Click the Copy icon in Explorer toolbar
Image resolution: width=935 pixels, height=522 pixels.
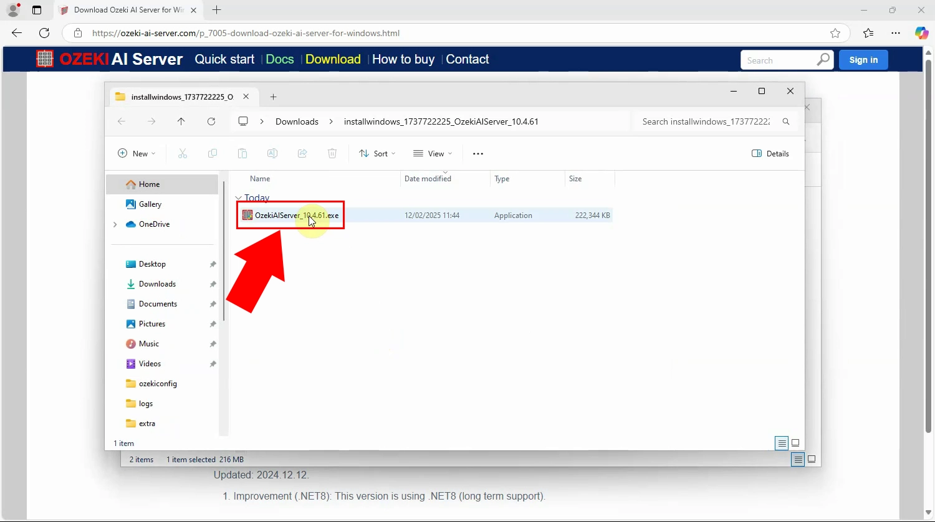tap(213, 153)
